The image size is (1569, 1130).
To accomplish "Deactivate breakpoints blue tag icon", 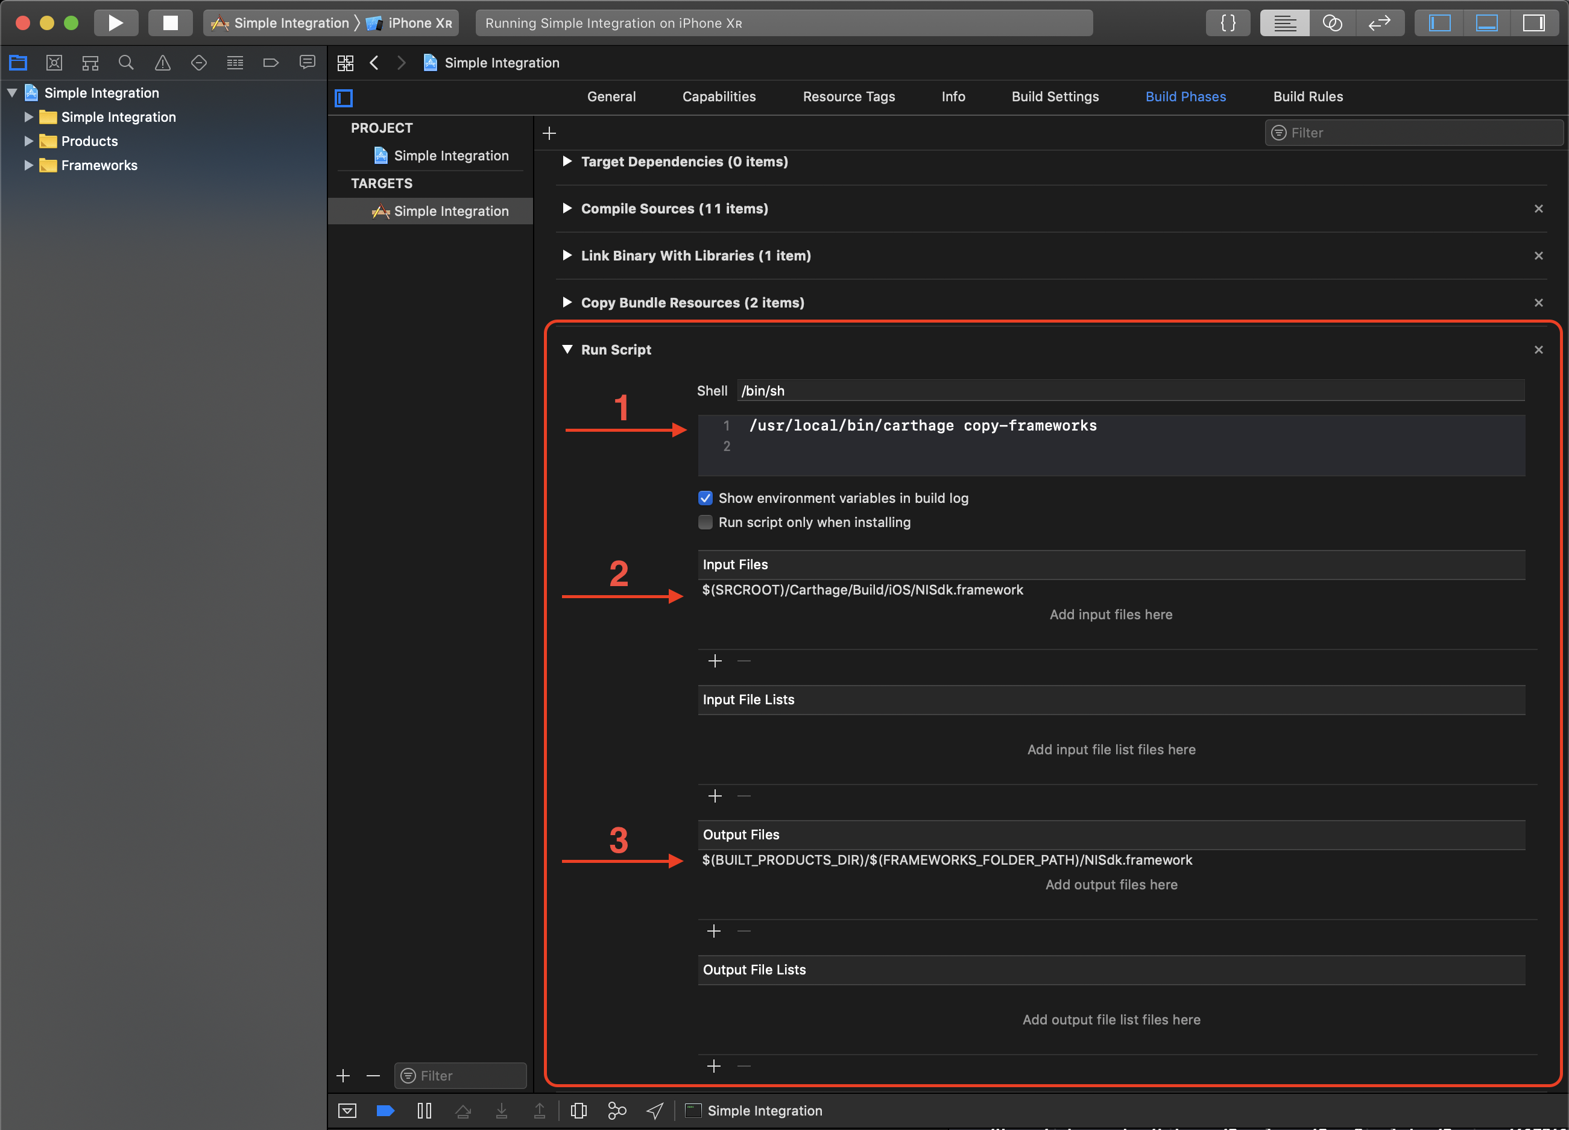I will tap(385, 1111).
